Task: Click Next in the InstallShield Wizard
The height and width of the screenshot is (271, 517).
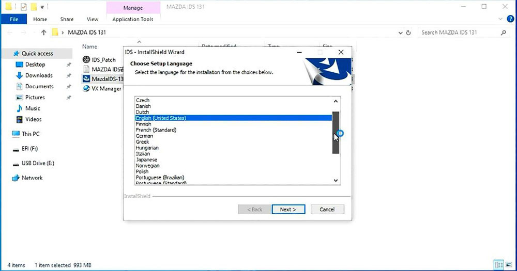Action: point(288,210)
